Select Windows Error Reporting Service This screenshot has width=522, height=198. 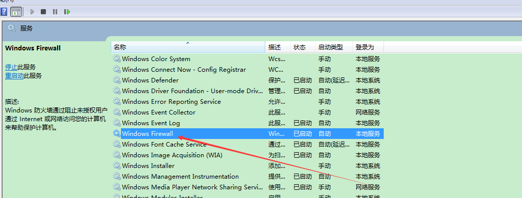(x=171, y=101)
